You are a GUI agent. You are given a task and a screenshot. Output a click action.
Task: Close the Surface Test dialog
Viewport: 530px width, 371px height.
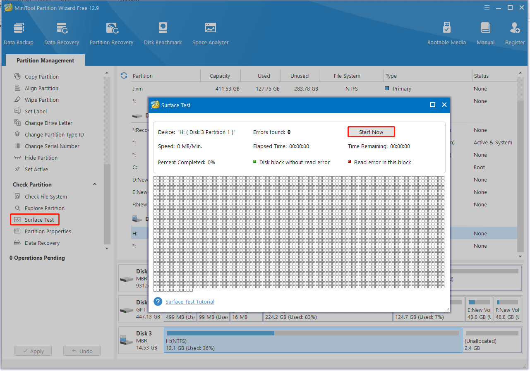click(x=444, y=105)
